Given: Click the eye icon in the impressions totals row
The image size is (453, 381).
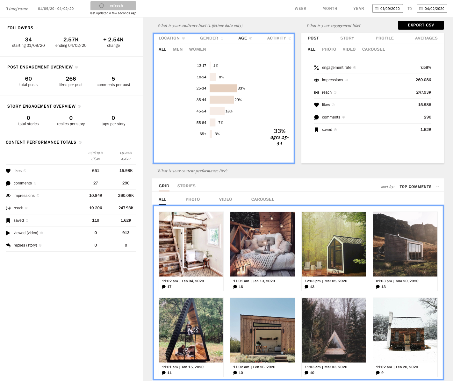Looking at the screenshot, I should 8,196.
